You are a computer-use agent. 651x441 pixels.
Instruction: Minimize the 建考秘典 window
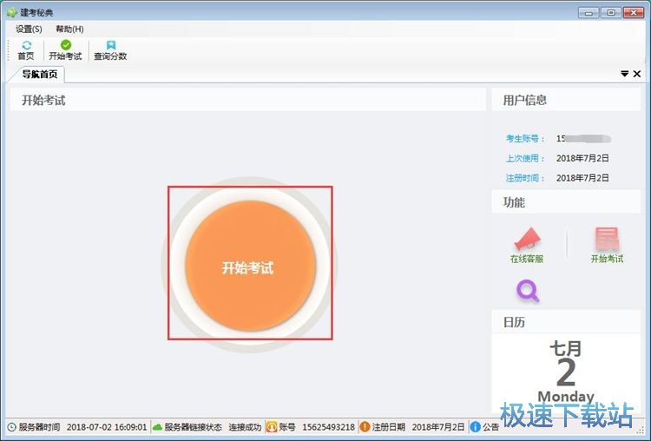(x=589, y=13)
